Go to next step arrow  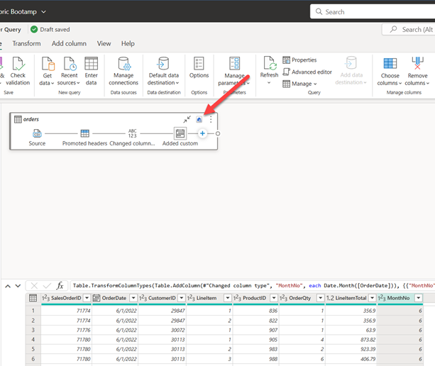[x=18, y=286]
